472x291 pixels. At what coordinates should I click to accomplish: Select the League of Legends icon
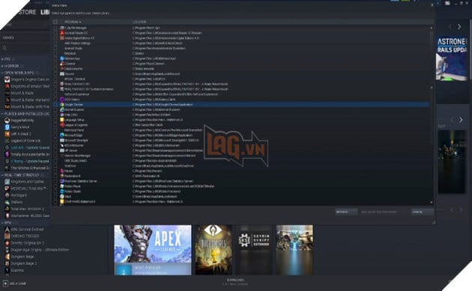coord(62,125)
